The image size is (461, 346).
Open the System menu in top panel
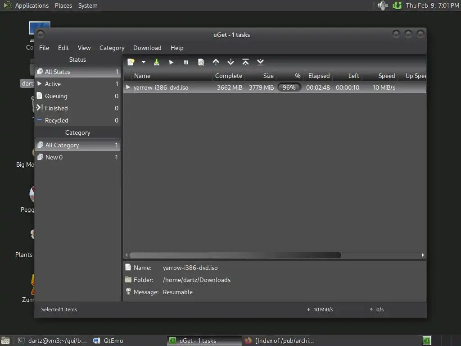click(88, 5)
